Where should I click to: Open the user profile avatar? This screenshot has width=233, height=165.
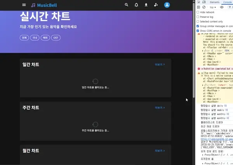tap(167, 5)
